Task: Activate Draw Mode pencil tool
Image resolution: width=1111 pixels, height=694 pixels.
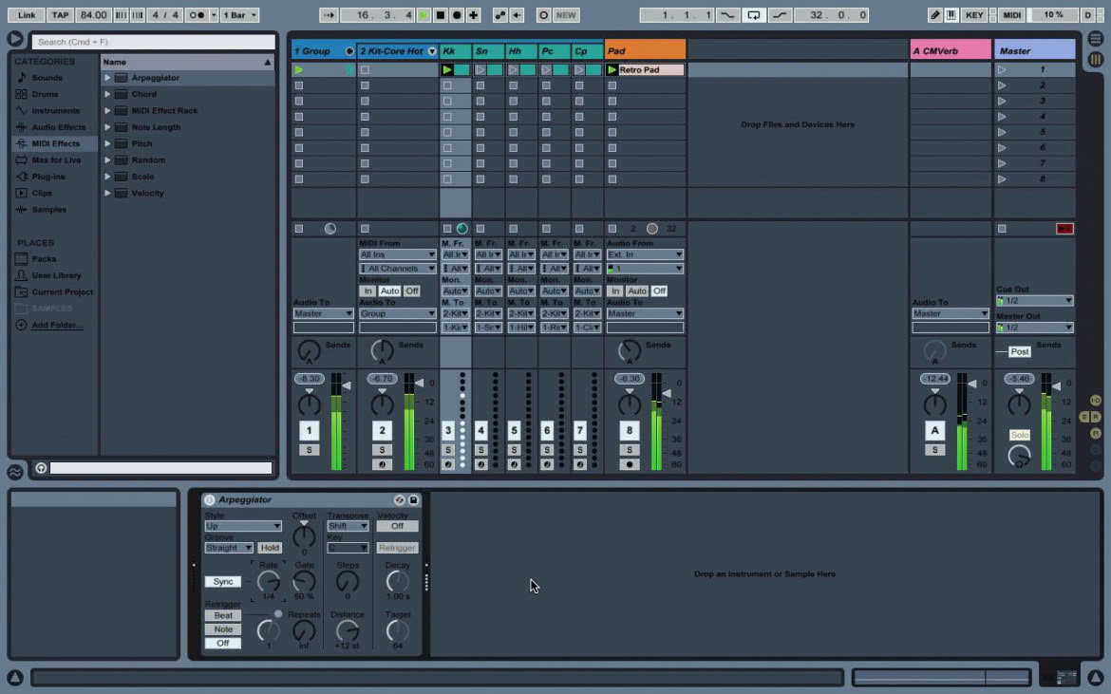Action: pyautogui.click(x=935, y=15)
